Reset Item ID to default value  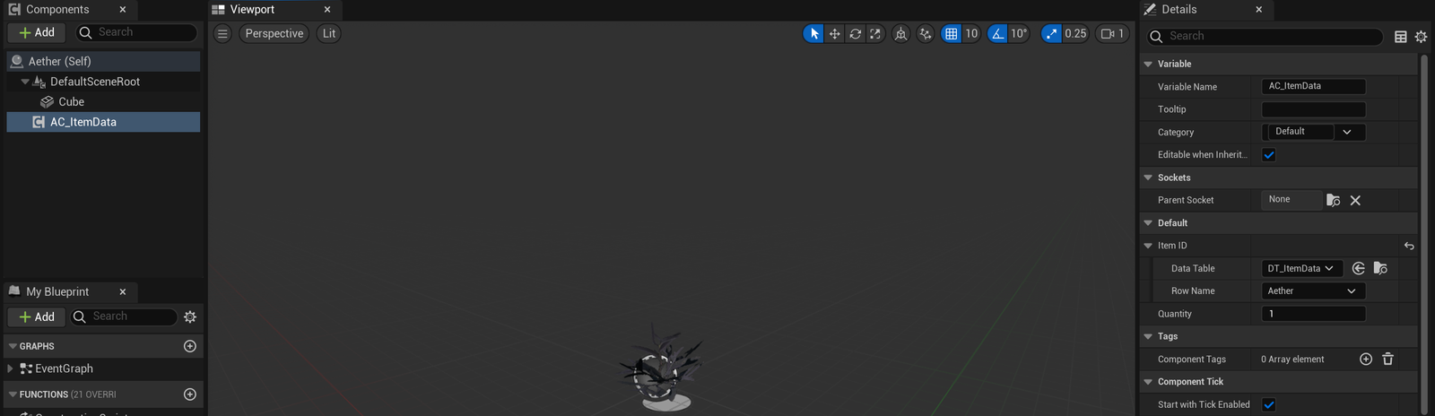(1408, 246)
